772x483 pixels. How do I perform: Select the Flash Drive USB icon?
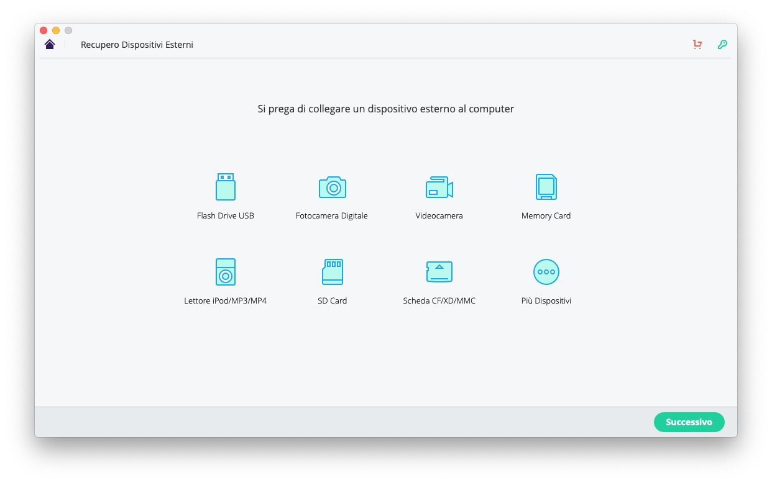(x=226, y=187)
